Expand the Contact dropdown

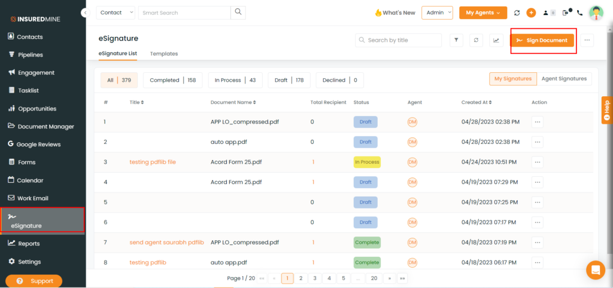(116, 13)
